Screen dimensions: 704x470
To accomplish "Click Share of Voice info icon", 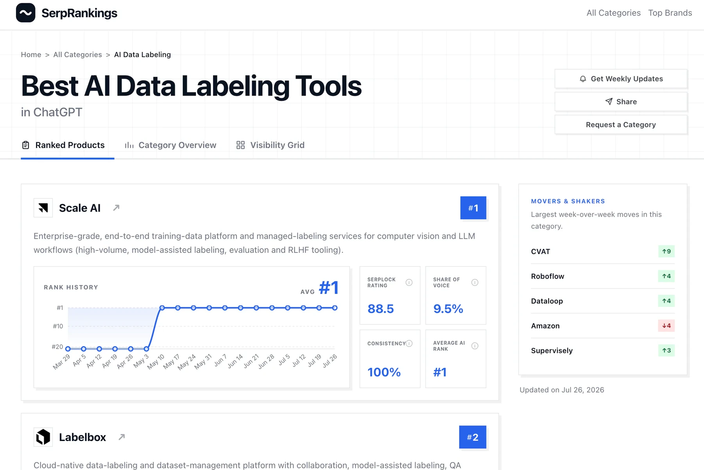I will (475, 283).
